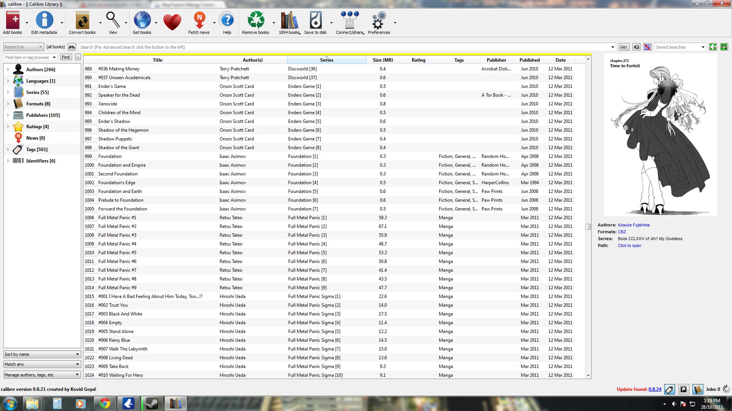The image size is (732, 411).
Task: Click the Save to disk icon
Action: [x=315, y=21]
